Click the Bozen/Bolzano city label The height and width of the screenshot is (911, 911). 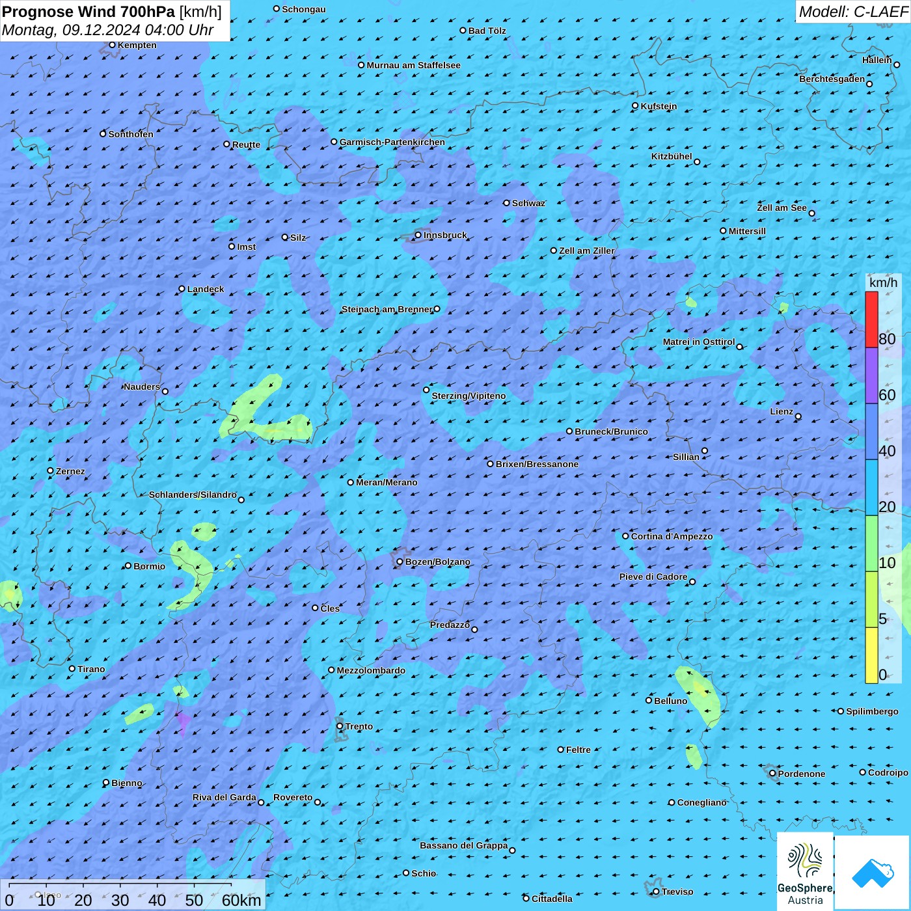pyautogui.click(x=438, y=562)
